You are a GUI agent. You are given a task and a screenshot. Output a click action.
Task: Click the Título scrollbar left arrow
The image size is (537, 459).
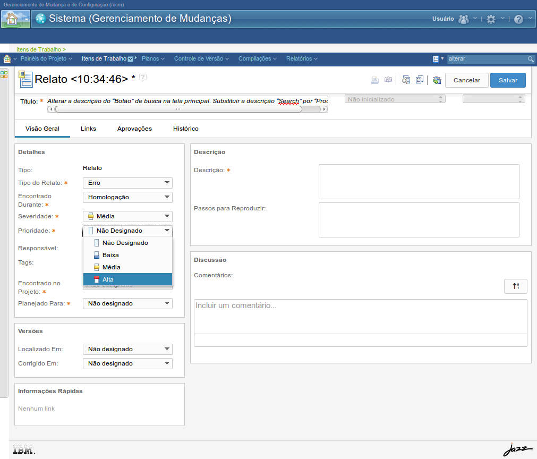(x=50, y=109)
